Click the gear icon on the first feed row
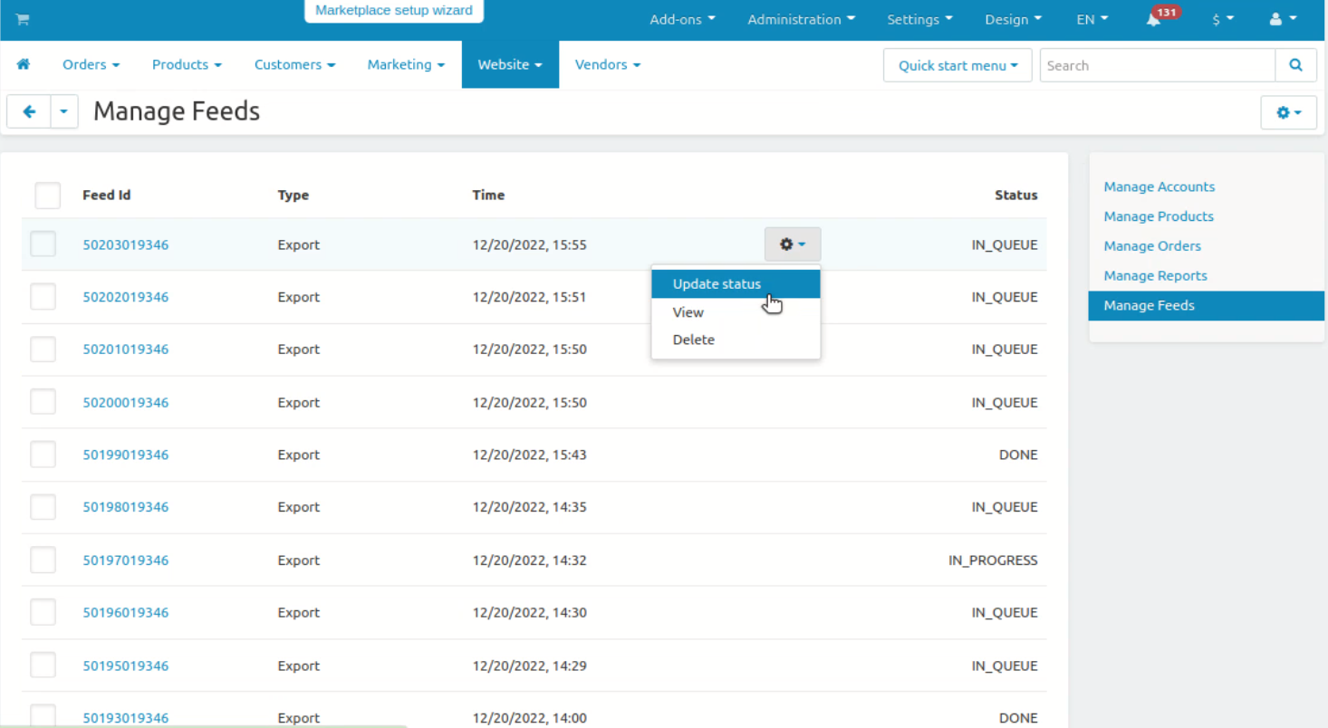The image size is (1328, 728). (x=792, y=244)
